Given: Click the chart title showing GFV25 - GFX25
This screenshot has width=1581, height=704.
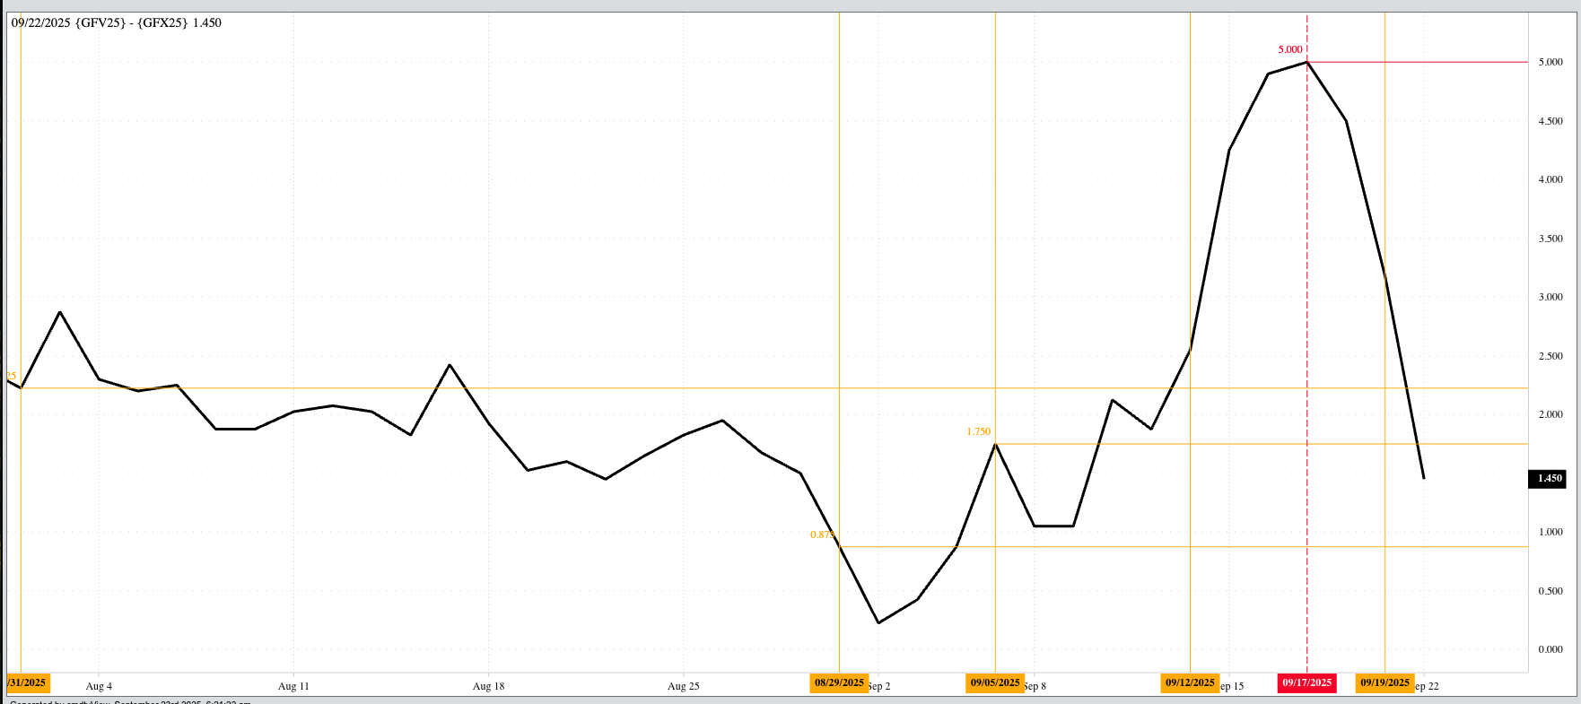Looking at the screenshot, I should [x=117, y=23].
